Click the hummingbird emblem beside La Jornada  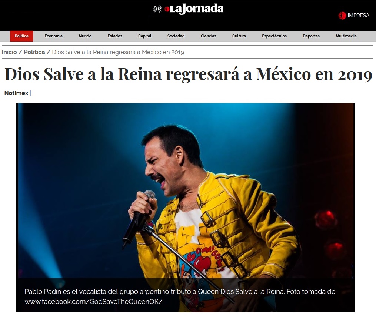157,9
